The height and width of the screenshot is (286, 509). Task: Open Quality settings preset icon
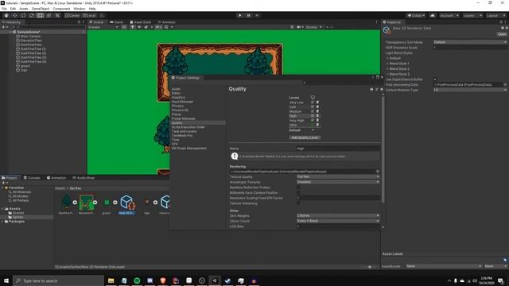(x=376, y=89)
